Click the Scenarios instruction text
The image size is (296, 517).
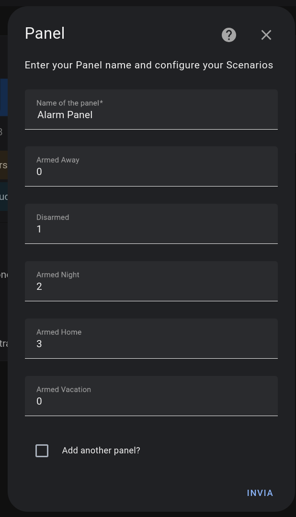click(149, 65)
